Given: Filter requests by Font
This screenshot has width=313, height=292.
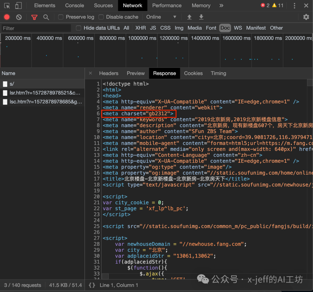Looking at the screenshot, I should point(211,28).
